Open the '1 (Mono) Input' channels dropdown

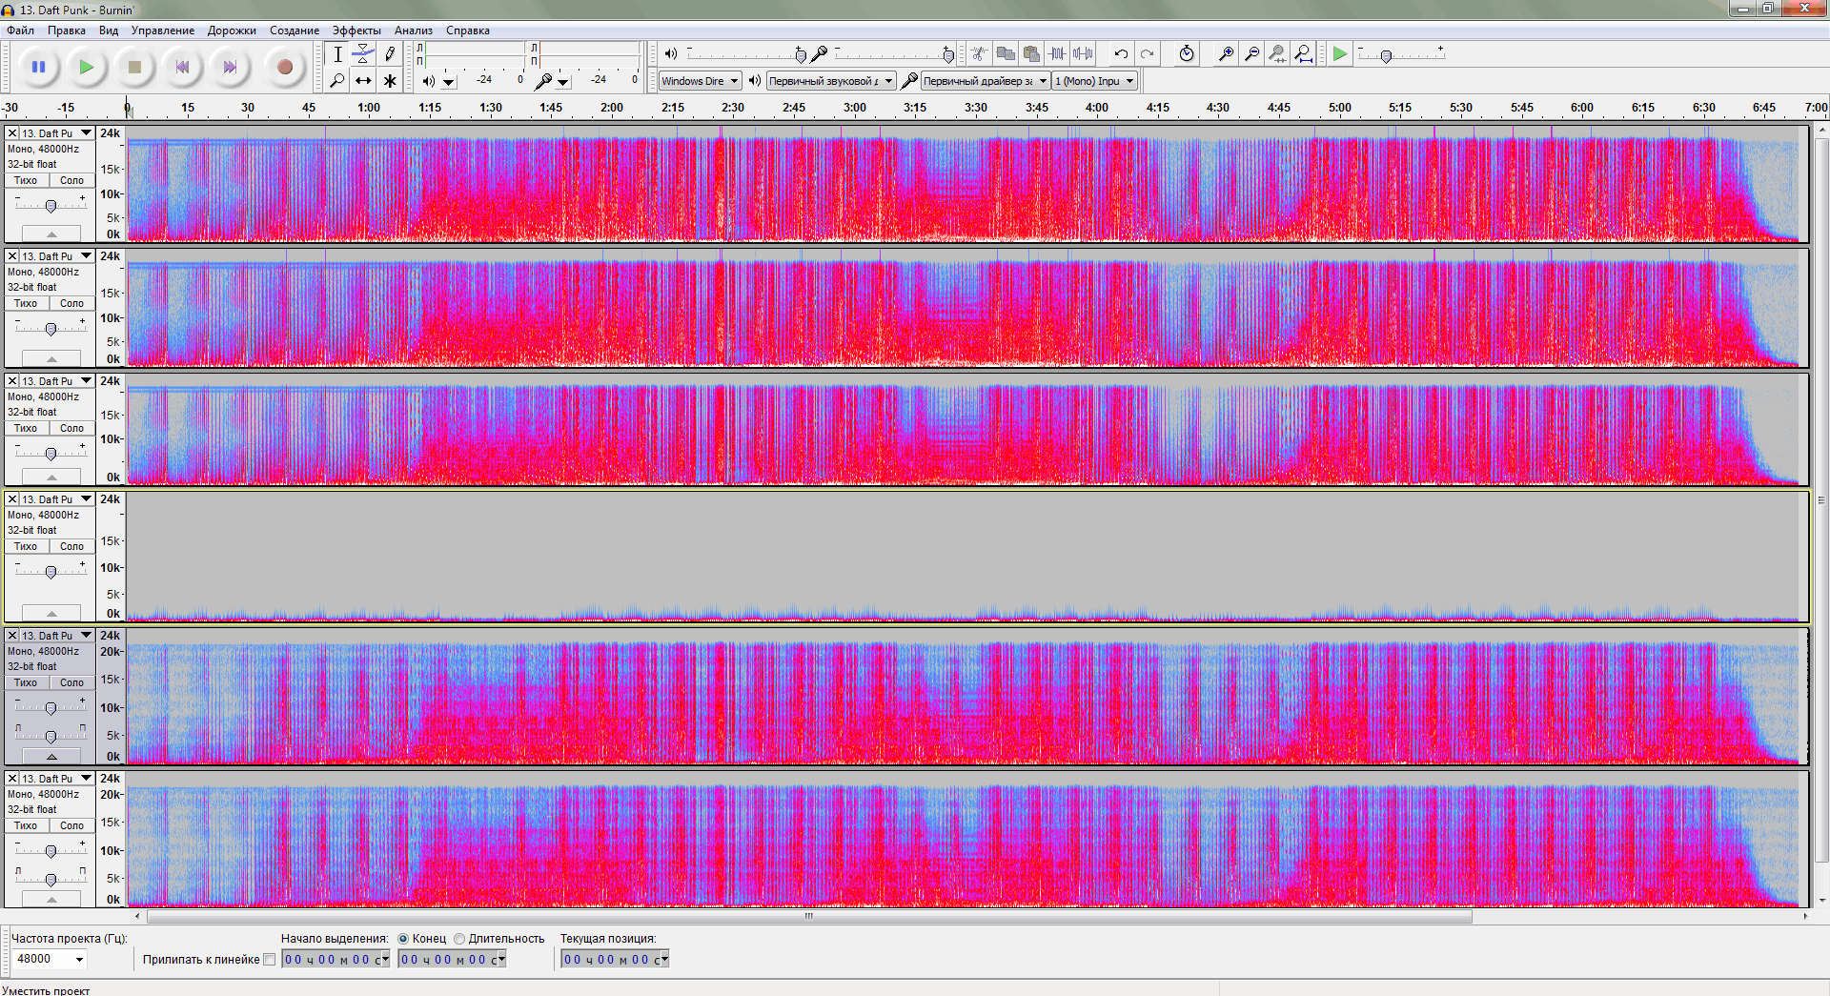(1095, 81)
